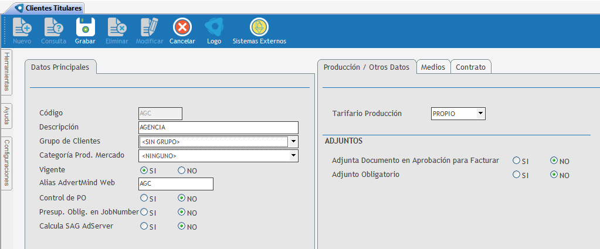600x249 pixels.
Task: Select SI for Calcula SAG AdServer
Action: (144, 226)
